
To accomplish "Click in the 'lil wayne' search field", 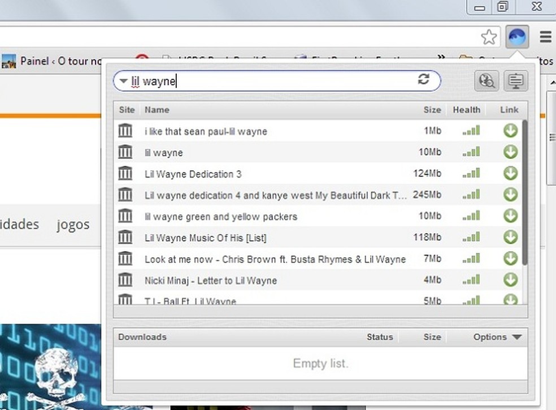I will click(276, 81).
